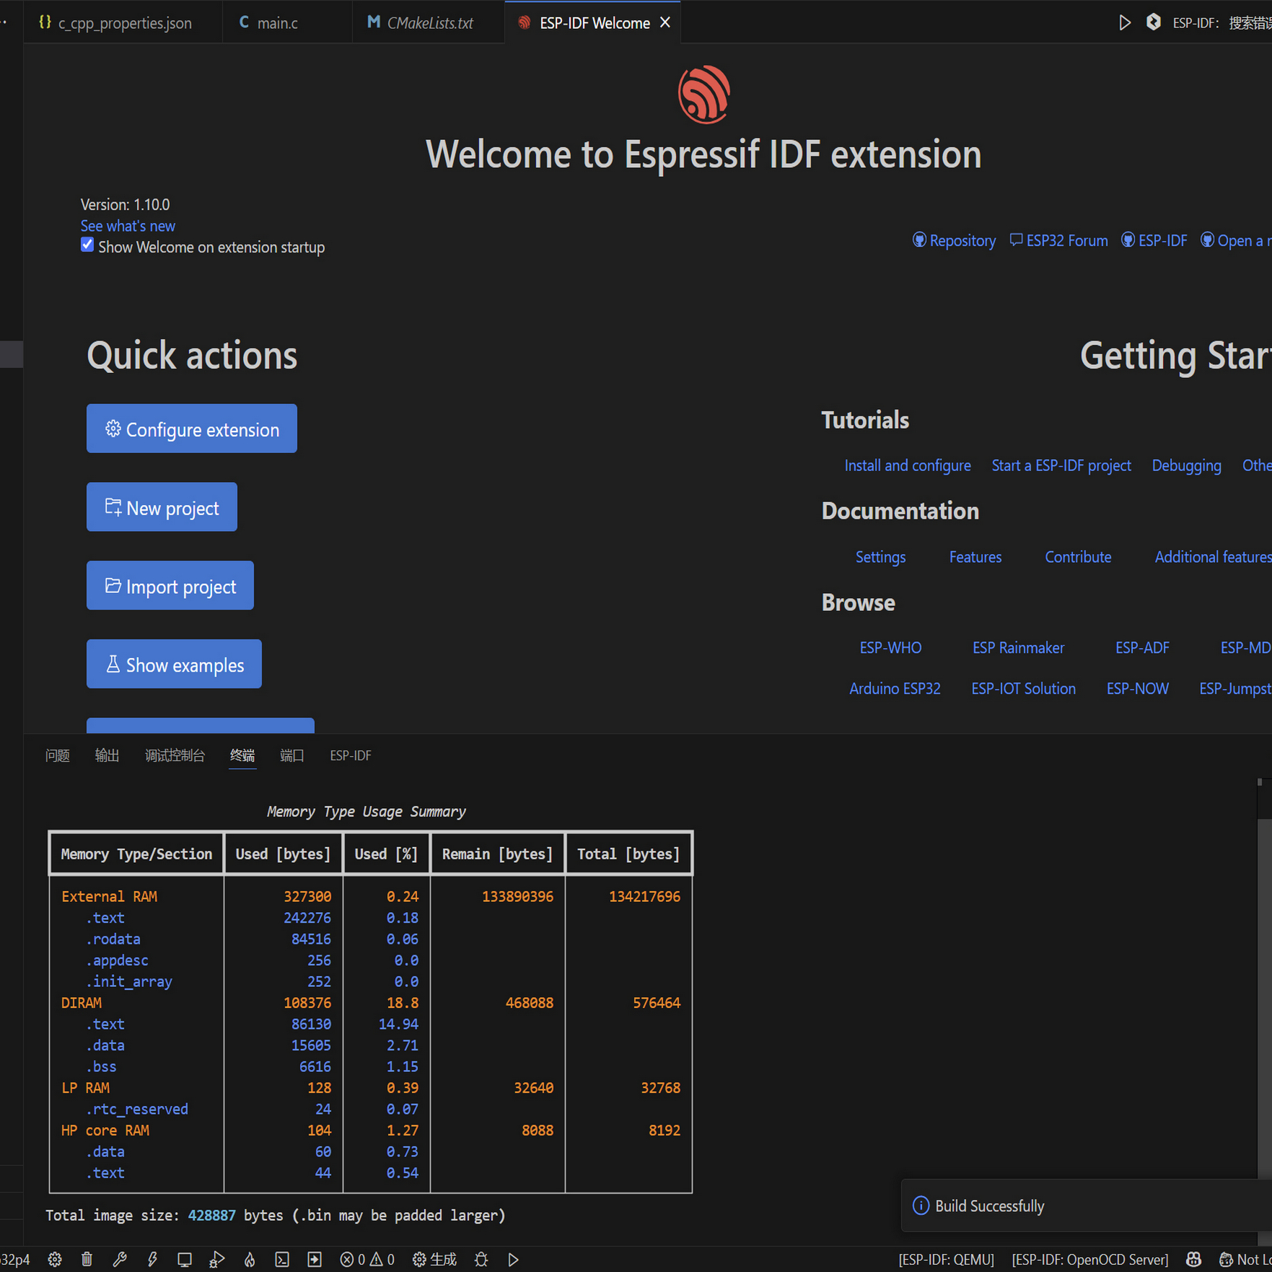Open the ESP-IDF terminal icon
Screen dimensions: 1272x1272
pos(282,1259)
